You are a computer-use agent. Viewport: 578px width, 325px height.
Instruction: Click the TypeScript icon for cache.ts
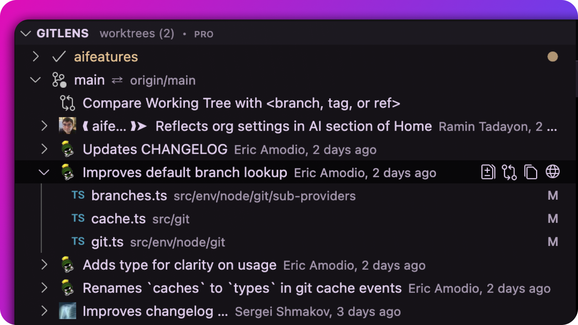tap(78, 218)
